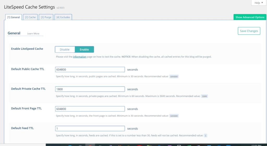
Task: Open the [3] Purge tab
Action: (46, 17)
